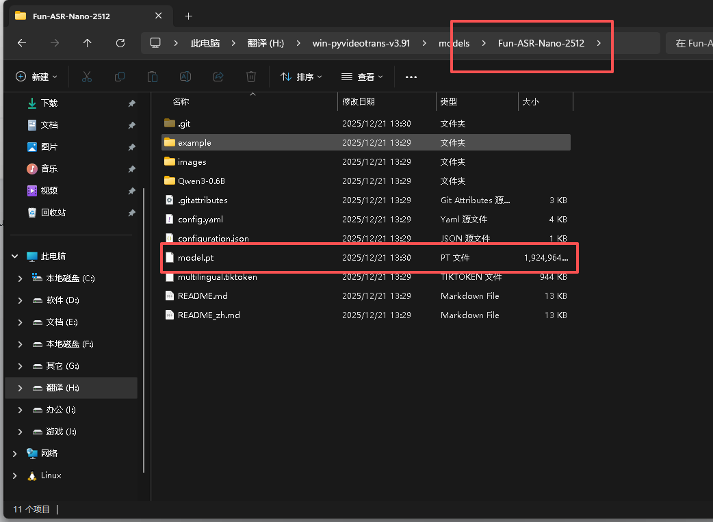Click the Cut scissors icon
The height and width of the screenshot is (522, 713).
point(87,77)
